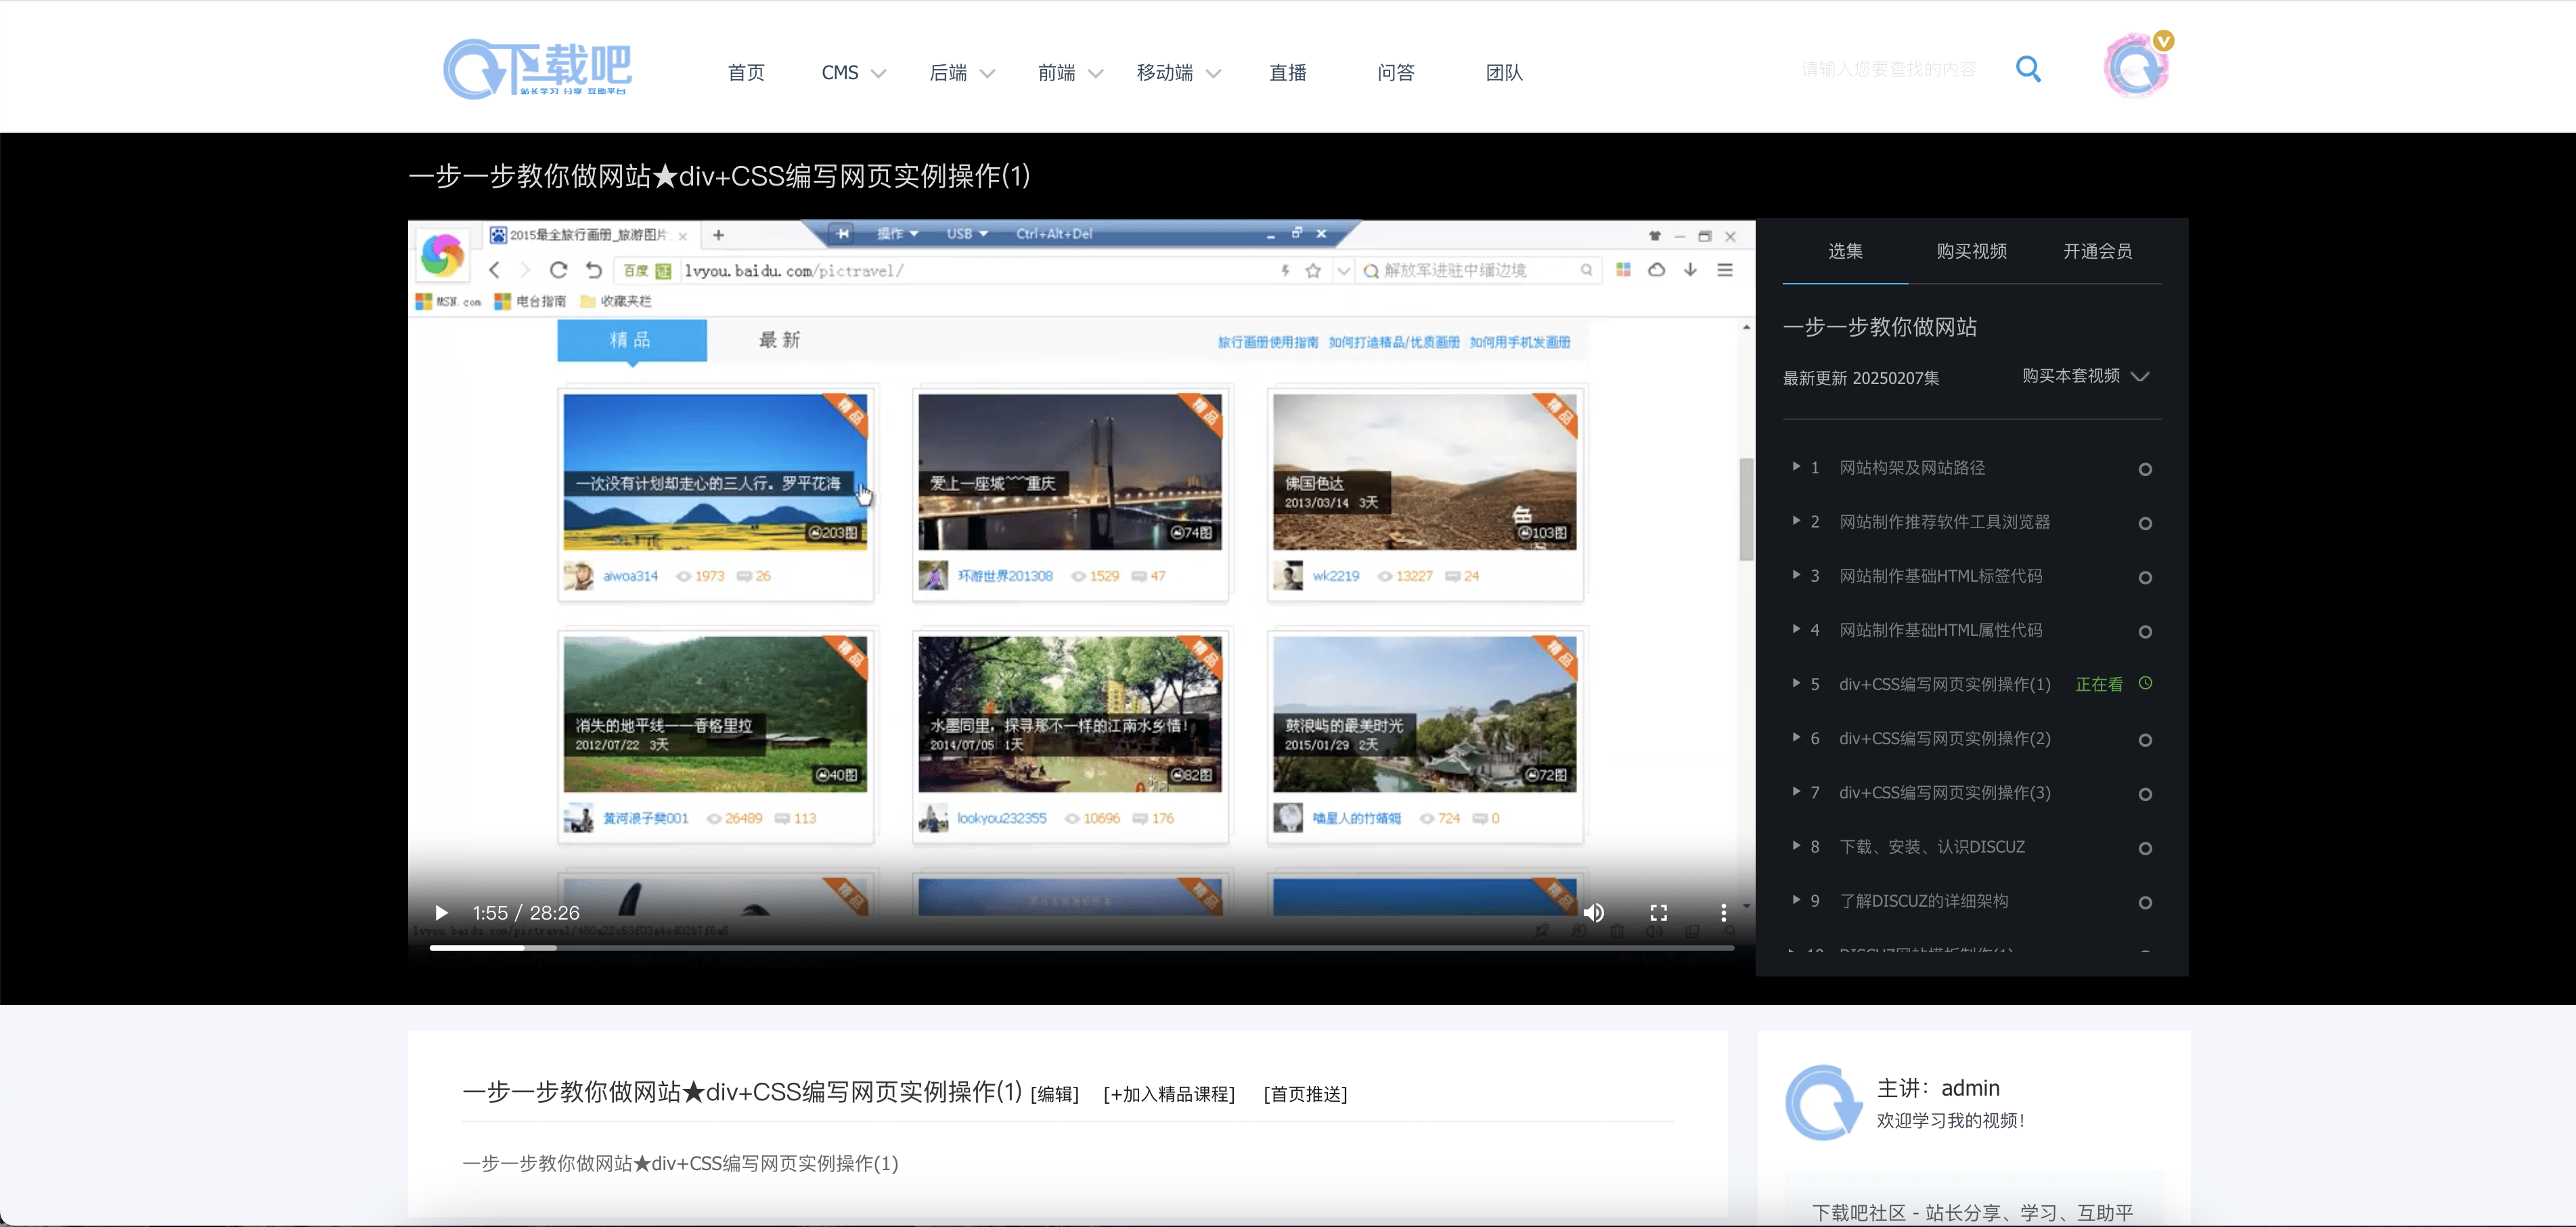
Task: Open the 团队 nav item
Action: coord(1504,73)
